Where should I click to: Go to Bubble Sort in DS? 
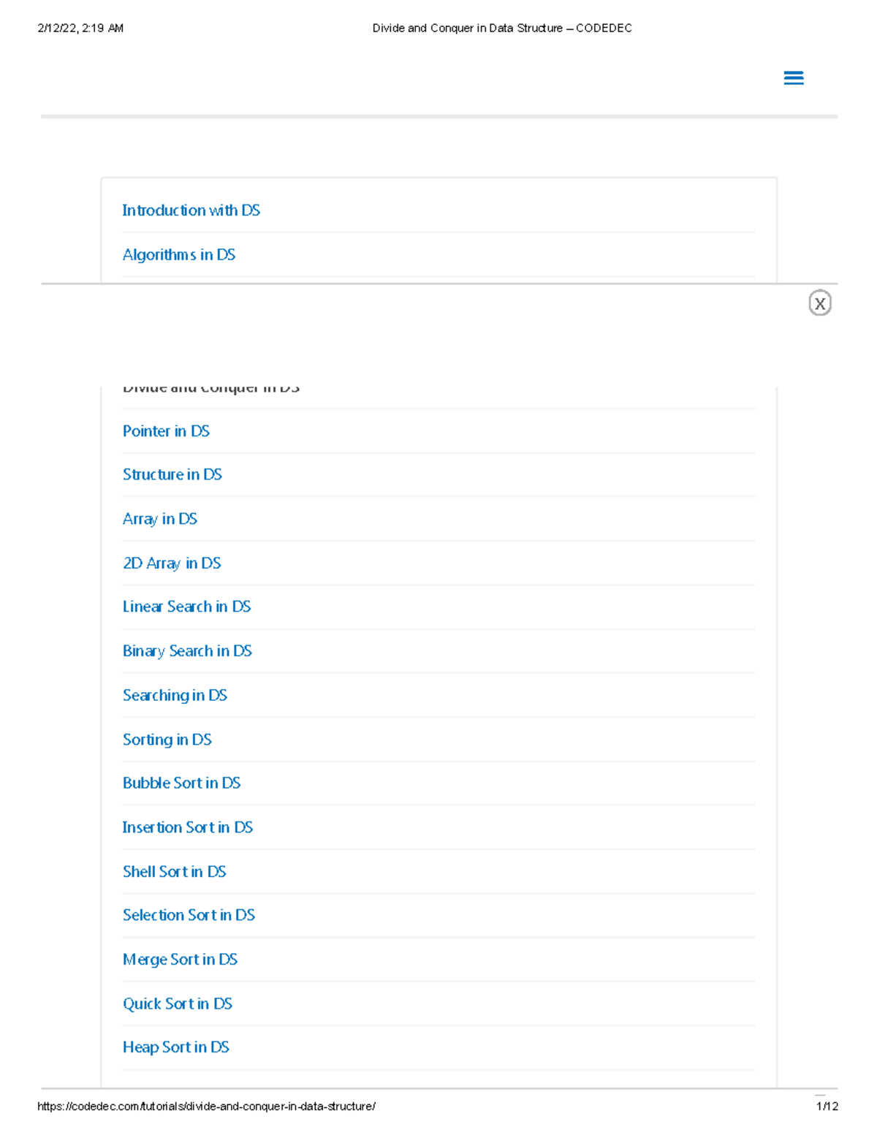[181, 783]
